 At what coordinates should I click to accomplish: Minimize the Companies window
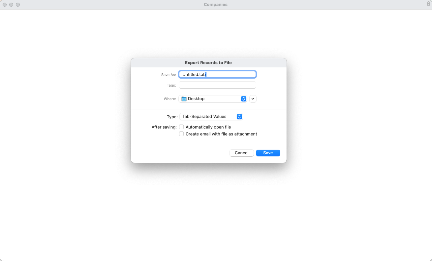pyautogui.click(x=11, y=5)
